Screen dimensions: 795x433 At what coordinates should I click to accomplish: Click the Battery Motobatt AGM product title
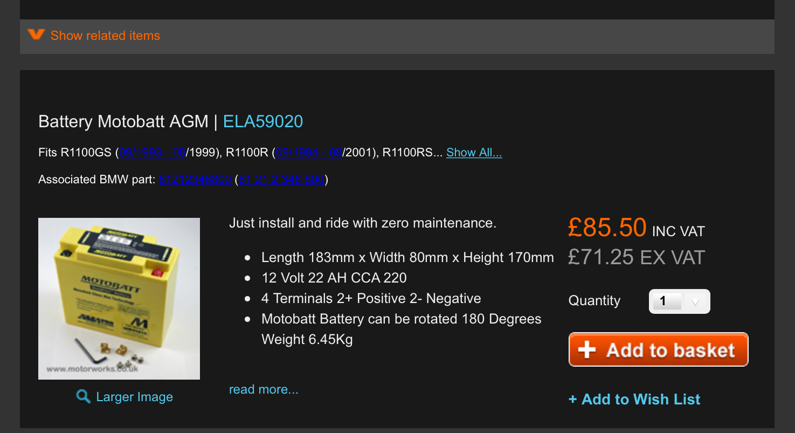tap(123, 121)
